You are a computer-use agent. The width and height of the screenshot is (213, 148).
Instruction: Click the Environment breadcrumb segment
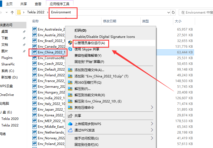pos(61,12)
